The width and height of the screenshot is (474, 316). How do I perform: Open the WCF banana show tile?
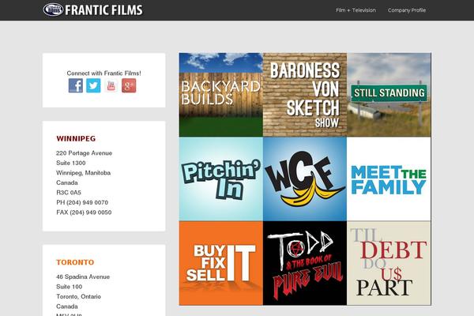click(x=305, y=179)
